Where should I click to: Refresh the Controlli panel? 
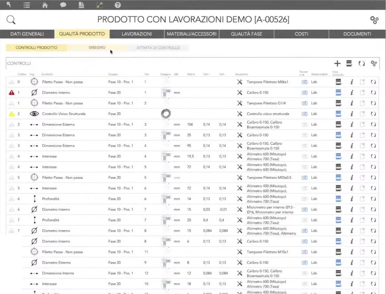pyautogui.click(x=361, y=64)
